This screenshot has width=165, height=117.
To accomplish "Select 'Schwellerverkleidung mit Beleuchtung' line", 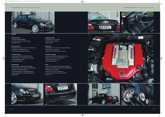I will pyautogui.click(x=21, y=41).
